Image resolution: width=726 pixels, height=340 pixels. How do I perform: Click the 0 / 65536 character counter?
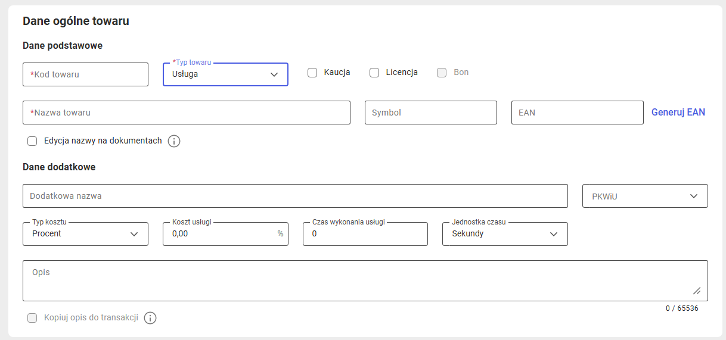682,308
